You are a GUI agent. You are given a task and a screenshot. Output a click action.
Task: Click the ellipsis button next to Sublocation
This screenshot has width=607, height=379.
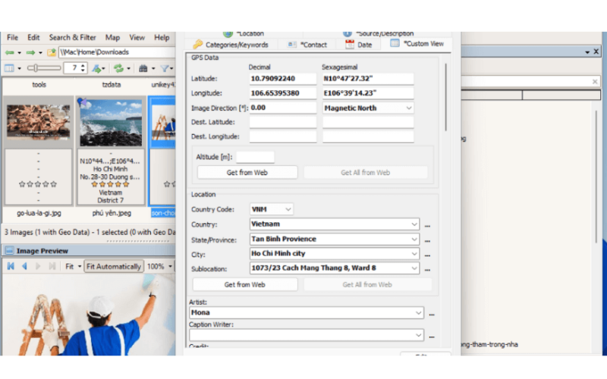point(428,270)
